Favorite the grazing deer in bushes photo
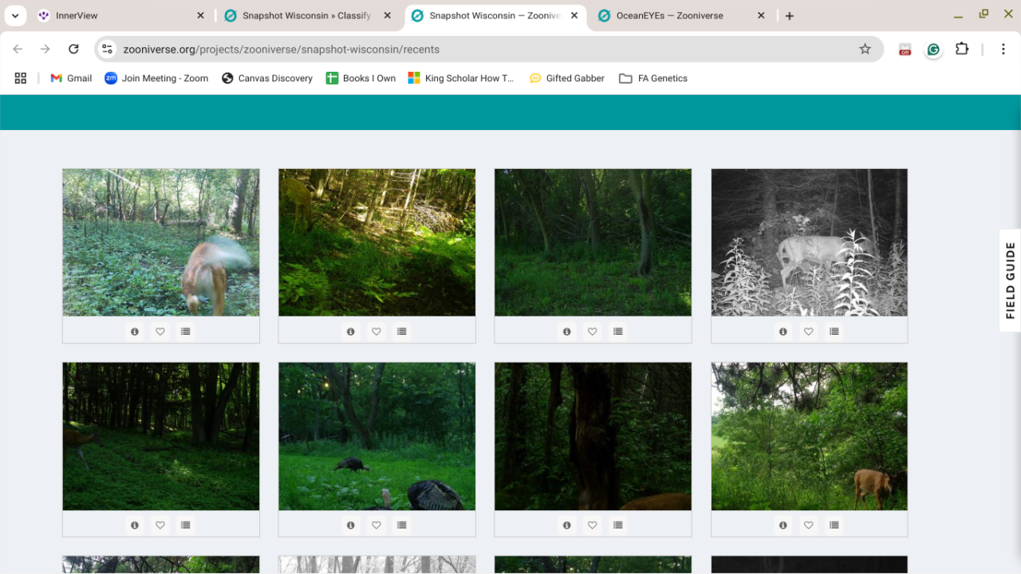 click(x=809, y=525)
